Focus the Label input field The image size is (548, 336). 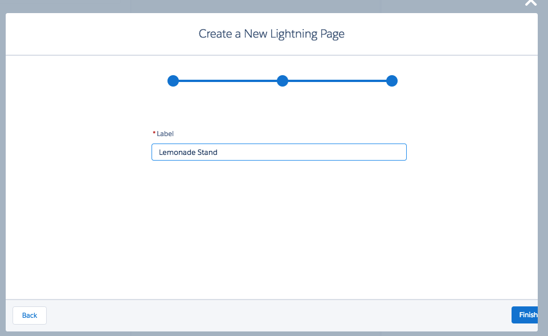[279, 152]
